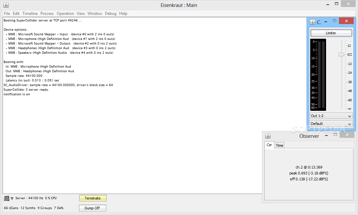Image resolution: width=358 pixels, height=215 pixels.
Task: Click the 'Latency (in/out): 0.013 / 0.091 sec' line
Action: 33,80
